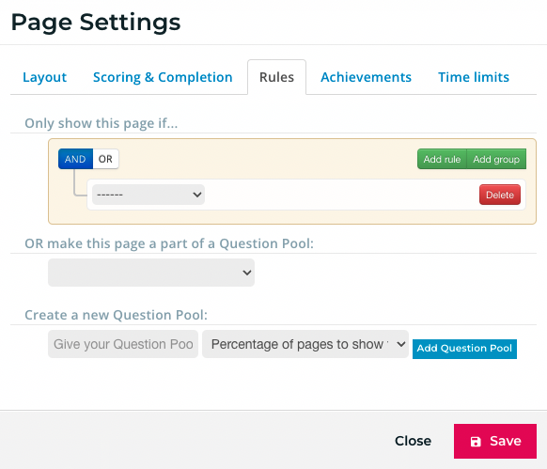Open the rule field dropdown showing dashes
Screen dimensions: 547x469
coord(148,195)
